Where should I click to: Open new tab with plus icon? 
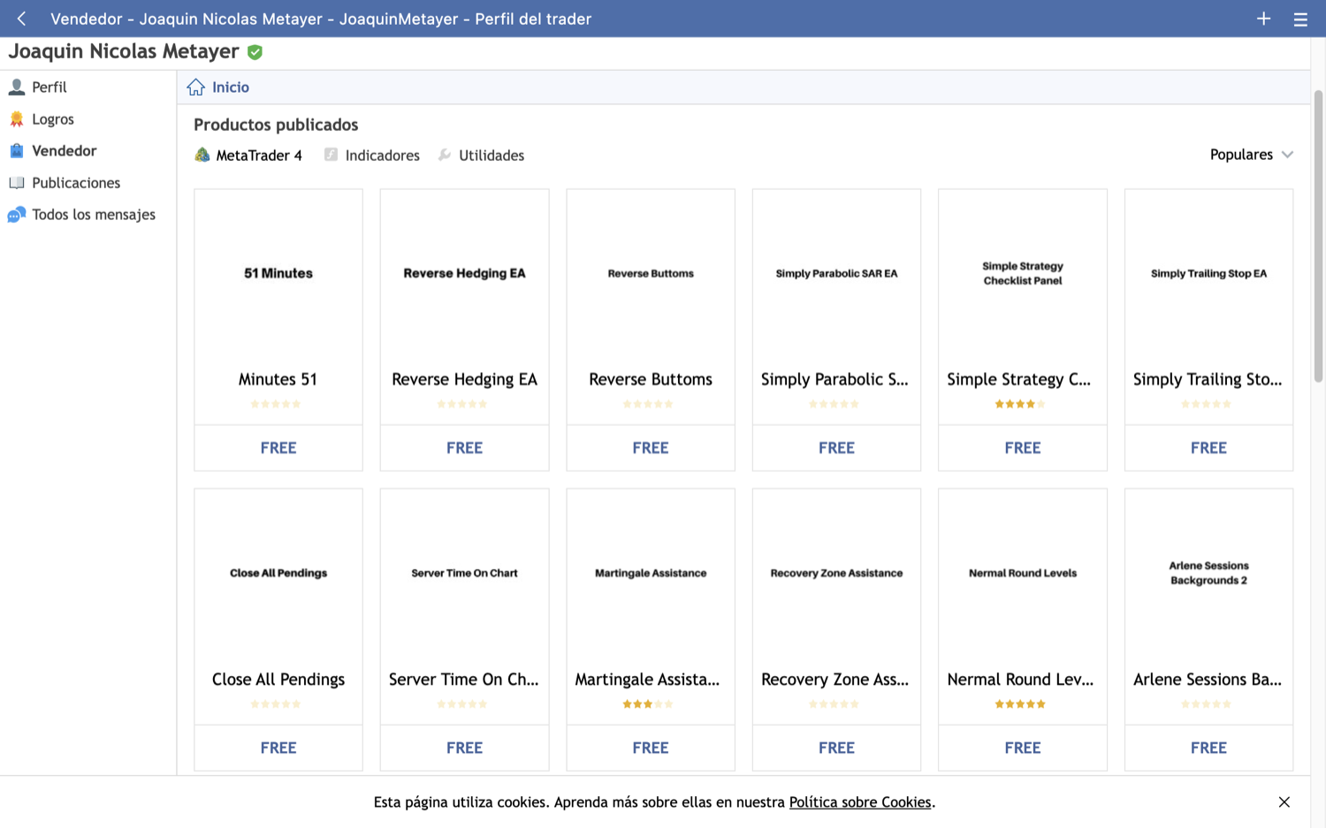click(x=1263, y=19)
